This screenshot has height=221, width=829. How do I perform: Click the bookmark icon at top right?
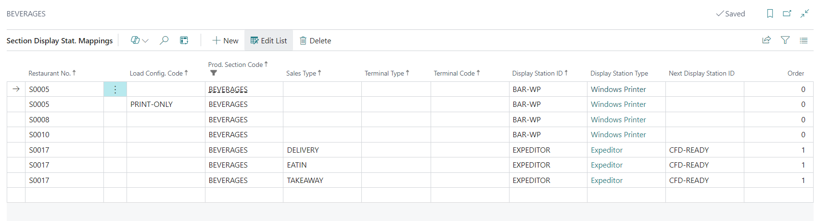[x=770, y=13]
